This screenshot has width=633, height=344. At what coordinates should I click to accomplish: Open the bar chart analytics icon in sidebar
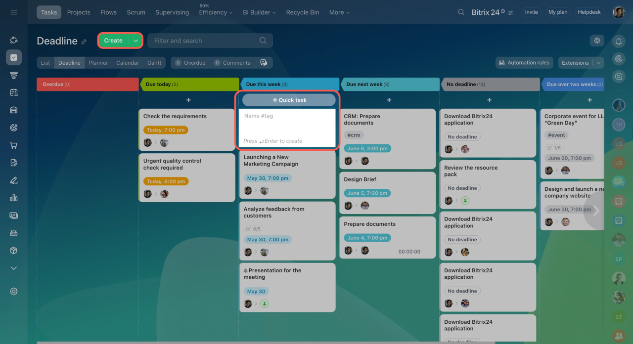tap(14, 198)
